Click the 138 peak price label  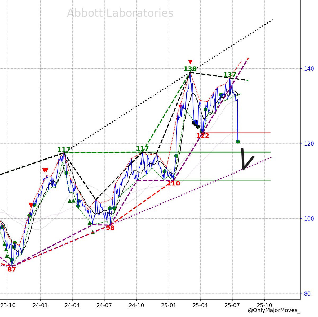(x=190, y=69)
